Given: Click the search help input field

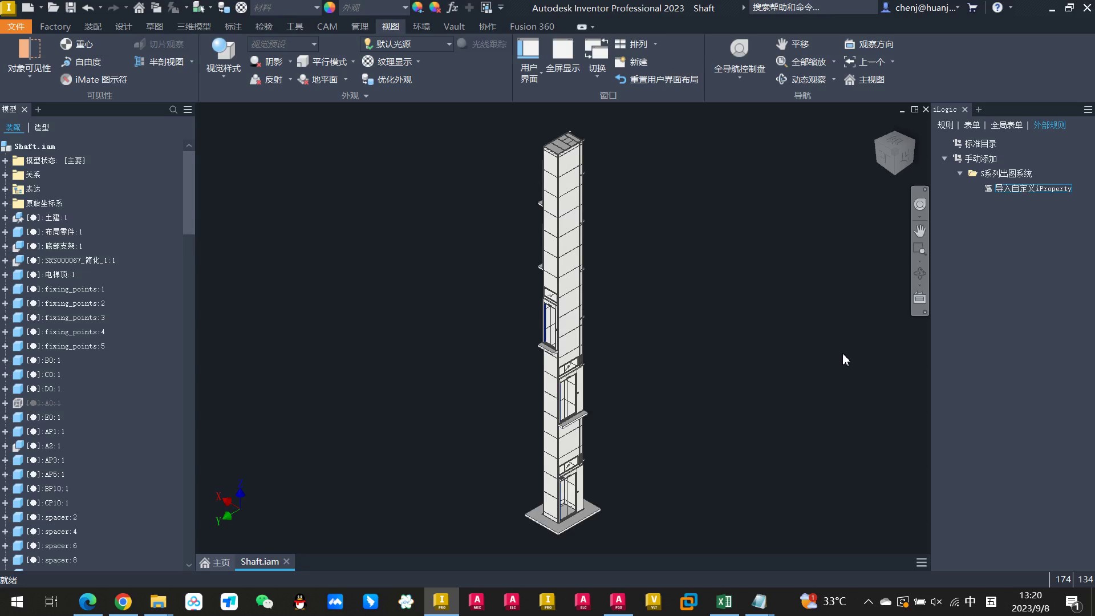Looking at the screenshot, I should click(812, 7).
